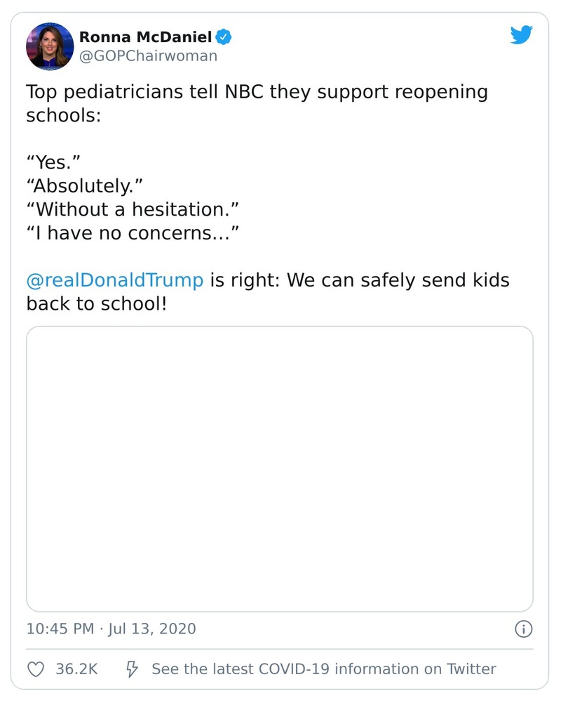Viewport: 561px width, 703px height.
Task: Click the 10:45 PM Jul 13, 2020 timestamp
Action: point(110,630)
